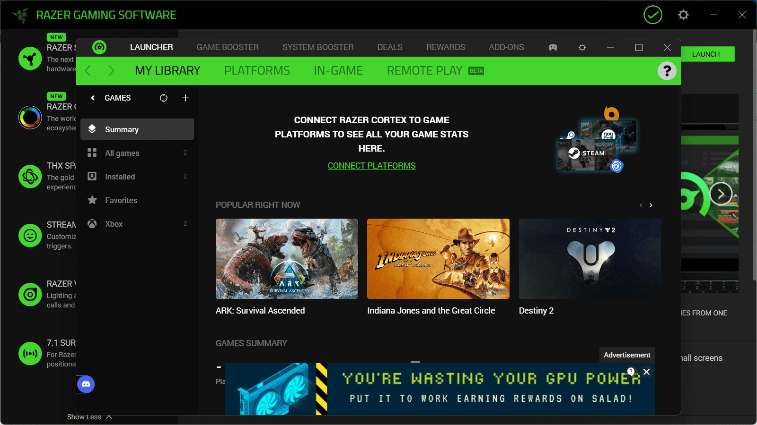This screenshot has height=425, width=757.
Task: Click Razer Virtual Ring Light icon
Action: [30, 295]
